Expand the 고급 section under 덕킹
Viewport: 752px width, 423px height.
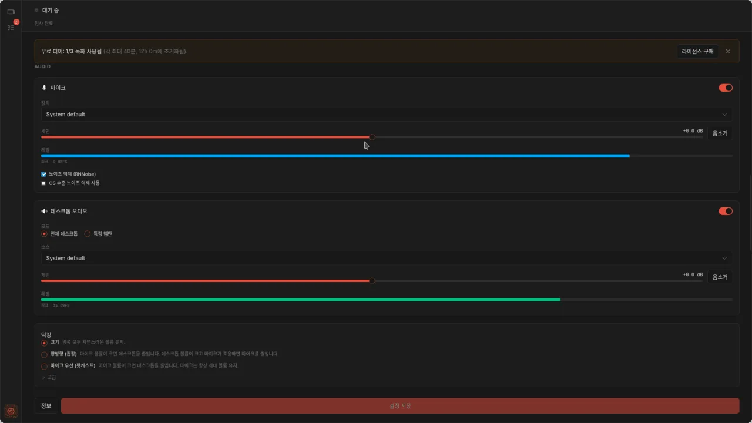click(x=49, y=377)
